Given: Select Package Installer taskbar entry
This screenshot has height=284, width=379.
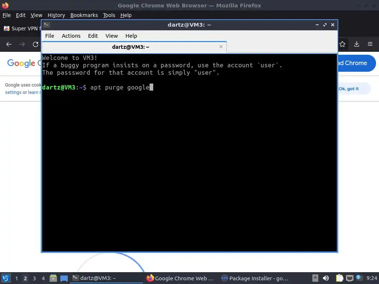Looking at the screenshot, I should (255, 278).
